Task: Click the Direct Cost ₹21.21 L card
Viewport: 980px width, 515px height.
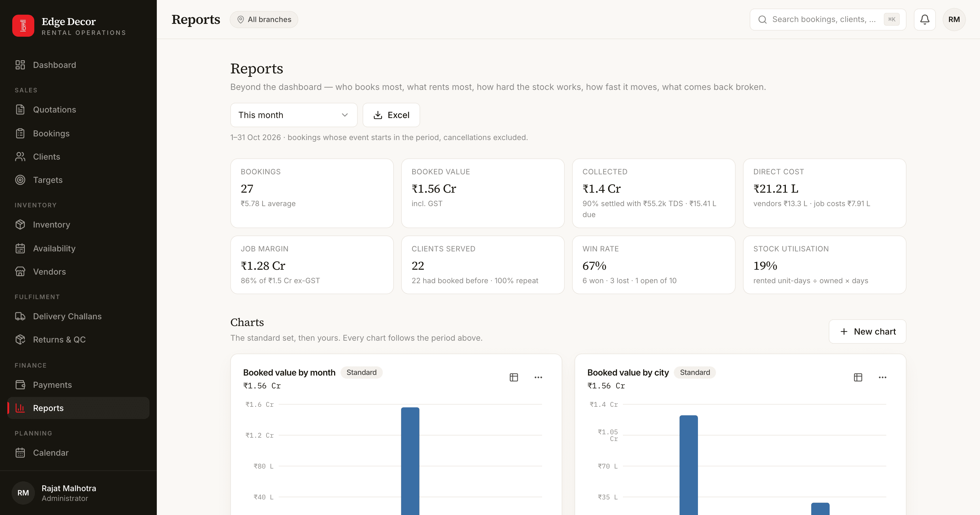Action: 824,193
